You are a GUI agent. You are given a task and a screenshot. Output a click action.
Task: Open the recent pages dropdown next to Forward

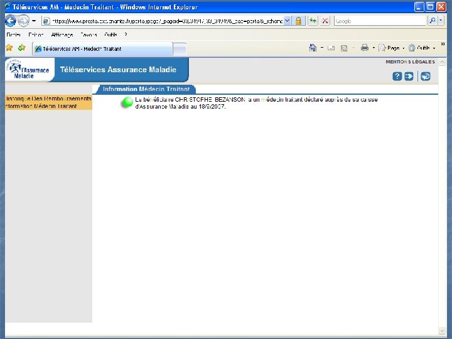pyautogui.click(x=34, y=21)
